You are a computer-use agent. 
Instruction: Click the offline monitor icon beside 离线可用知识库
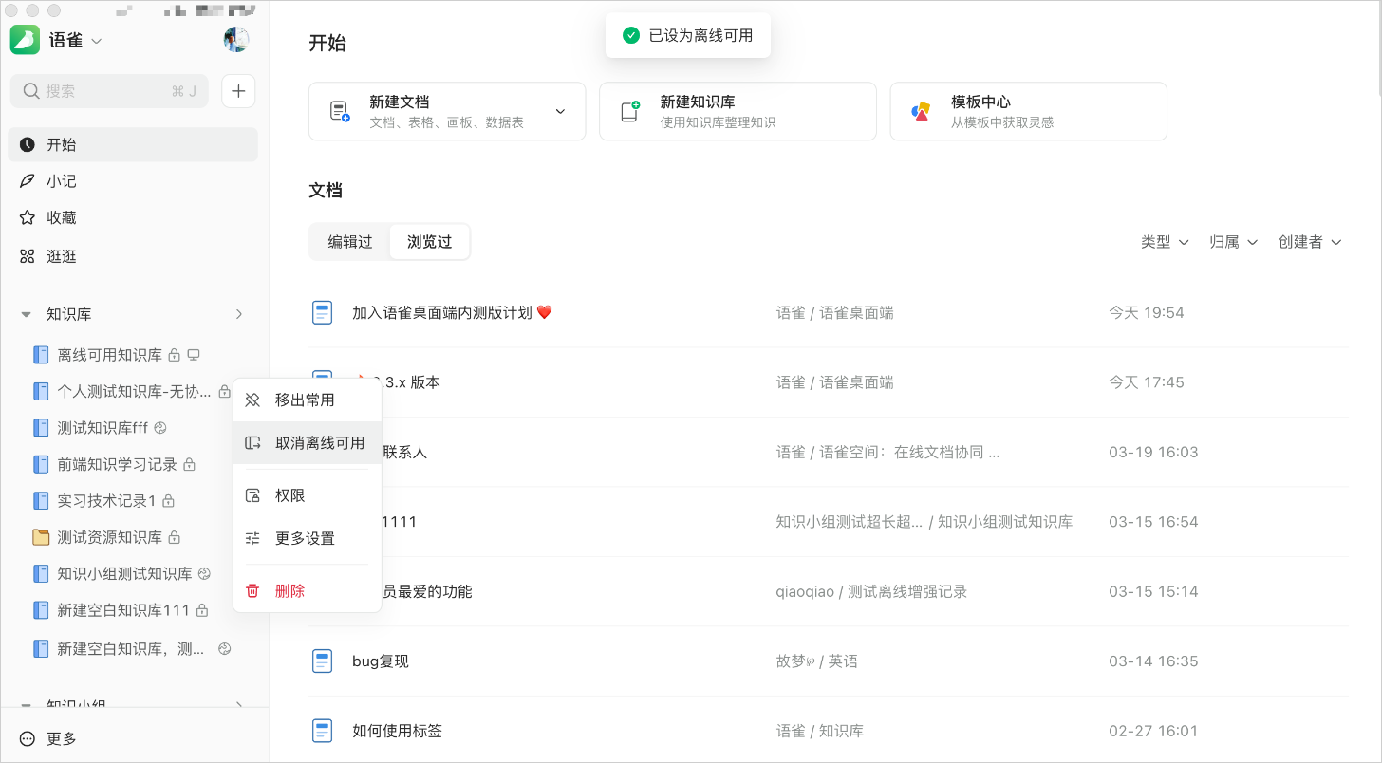tap(194, 355)
